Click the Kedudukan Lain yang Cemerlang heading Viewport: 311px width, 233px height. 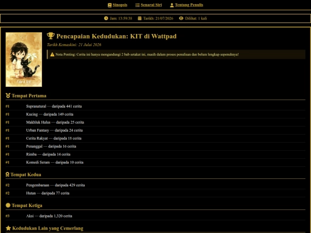tap(48, 228)
